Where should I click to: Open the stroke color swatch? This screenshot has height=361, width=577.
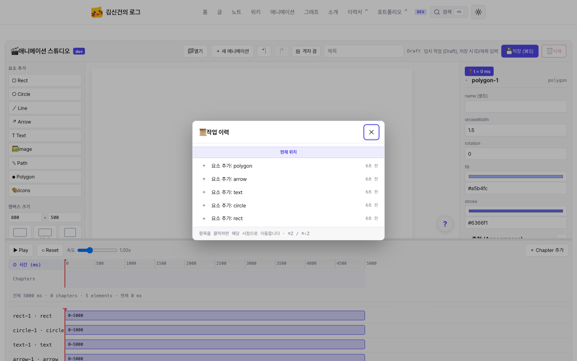(516, 211)
